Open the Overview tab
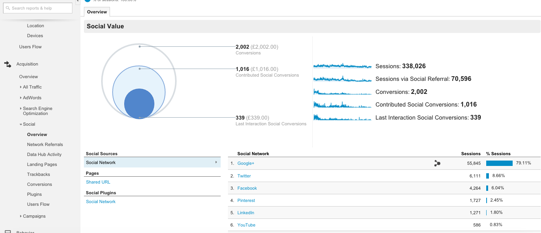The image size is (541, 233). [97, 12]
